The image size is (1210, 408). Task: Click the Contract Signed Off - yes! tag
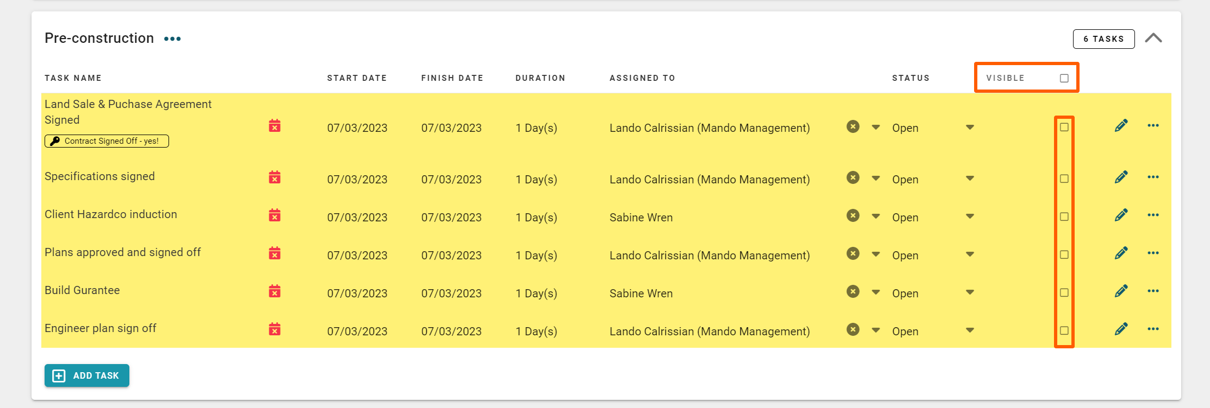107,141
